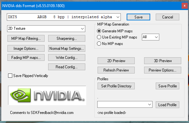The image size is (189, 123).
Task: Click the NVIDIA dds Format title bar
Action: pyautogui.click(x=91, y=6)
